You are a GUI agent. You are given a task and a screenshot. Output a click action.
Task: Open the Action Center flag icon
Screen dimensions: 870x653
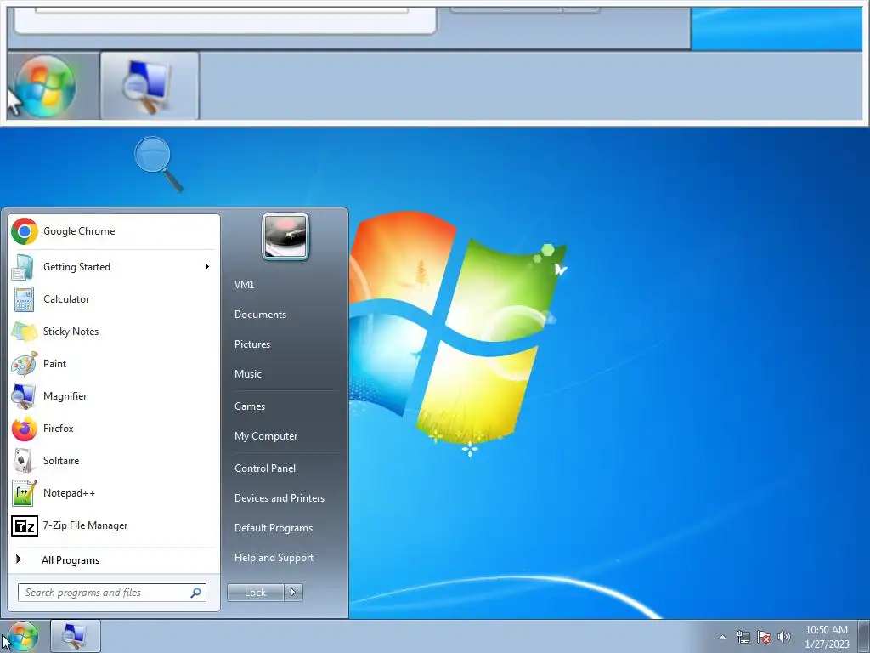click(764, 637)
